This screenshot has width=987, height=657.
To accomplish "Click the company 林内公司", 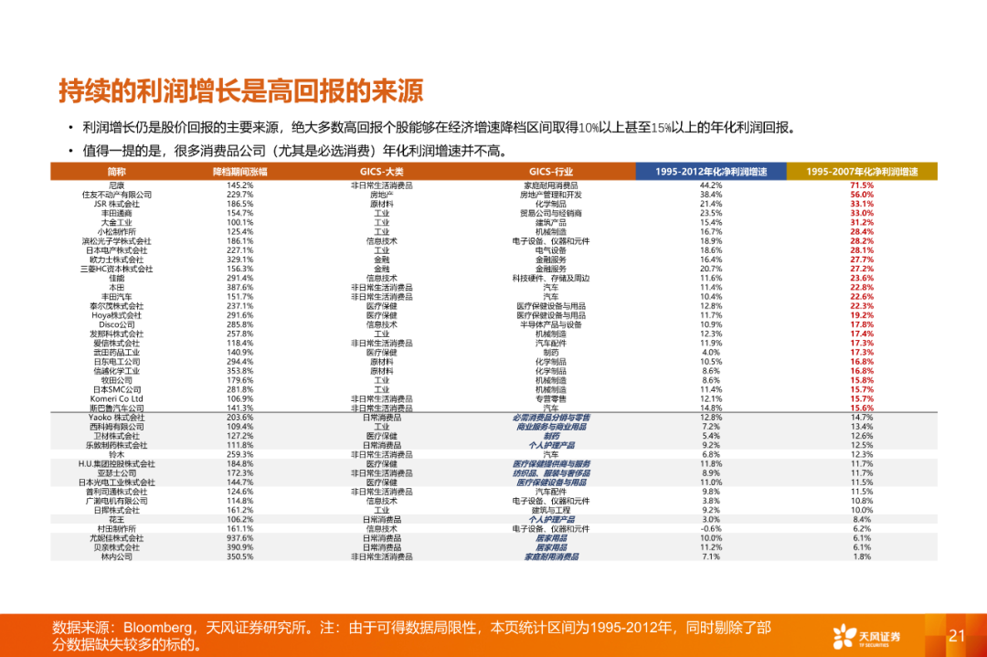I will click(116, 556).
